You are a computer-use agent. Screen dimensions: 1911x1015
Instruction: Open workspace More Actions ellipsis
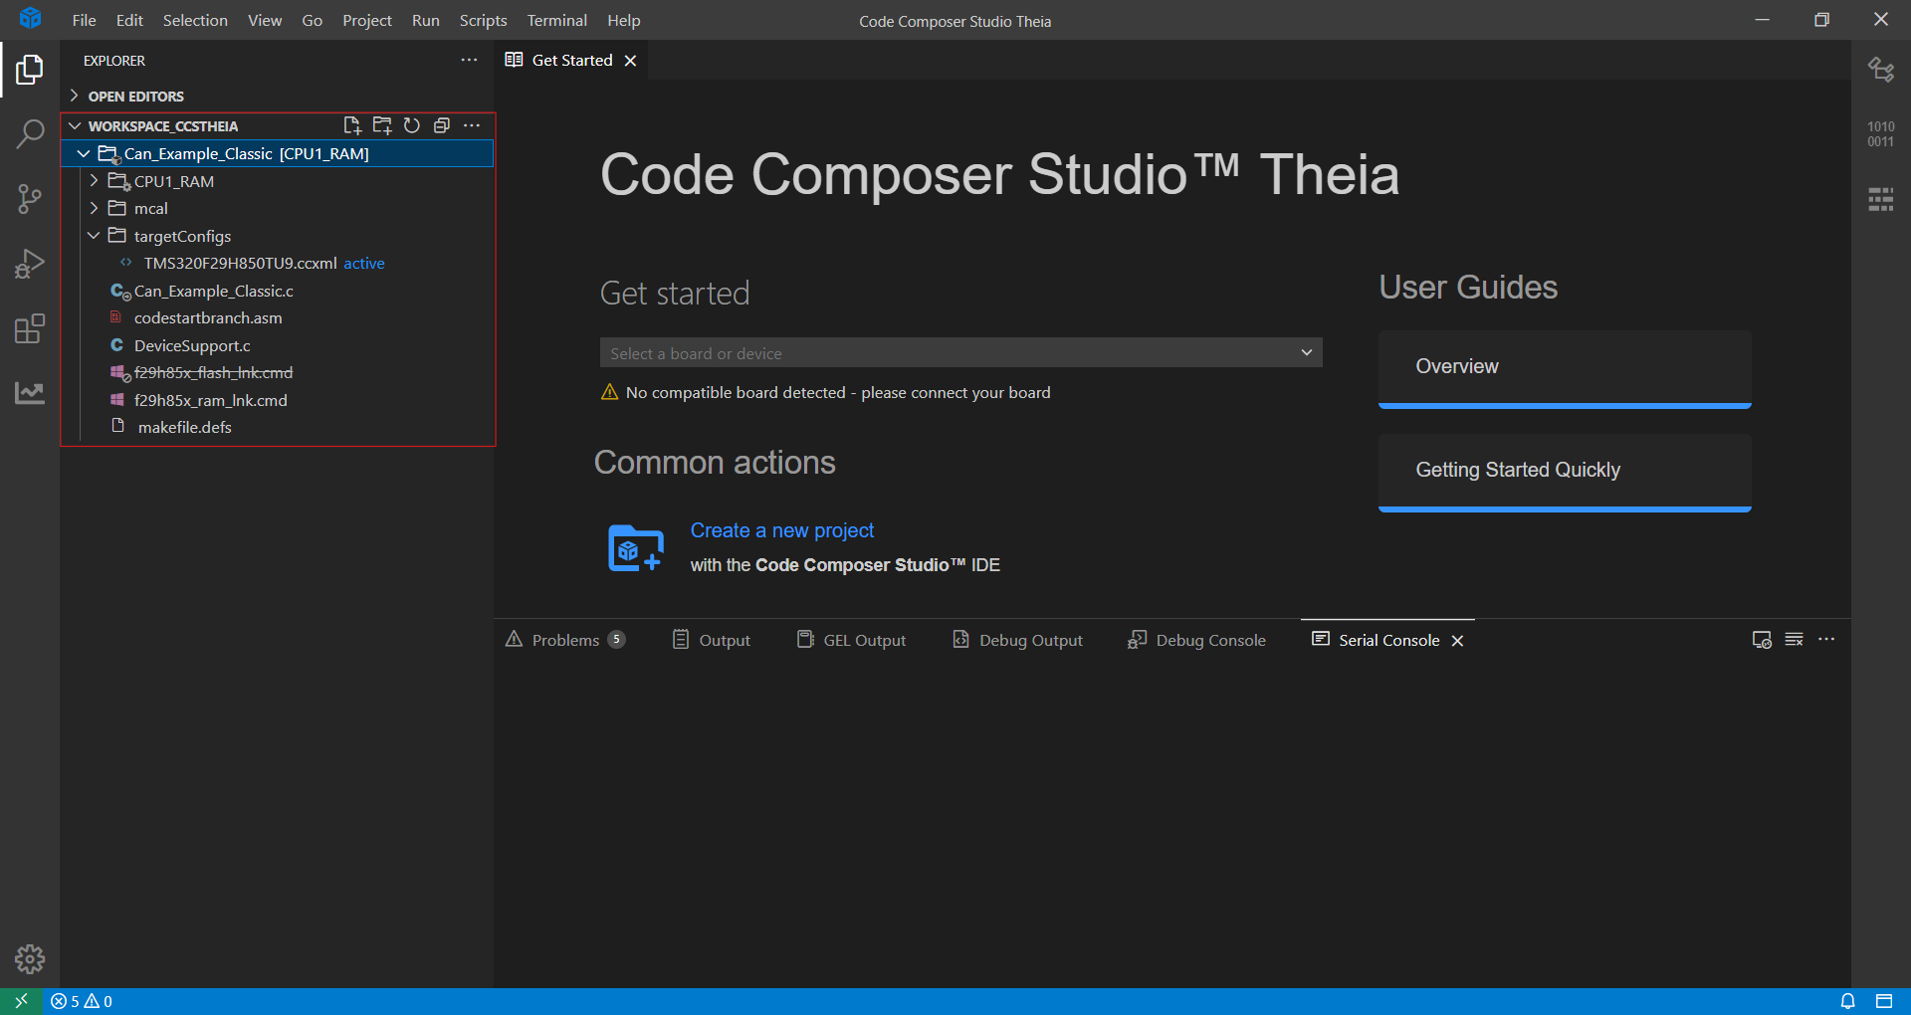point(472,125)
